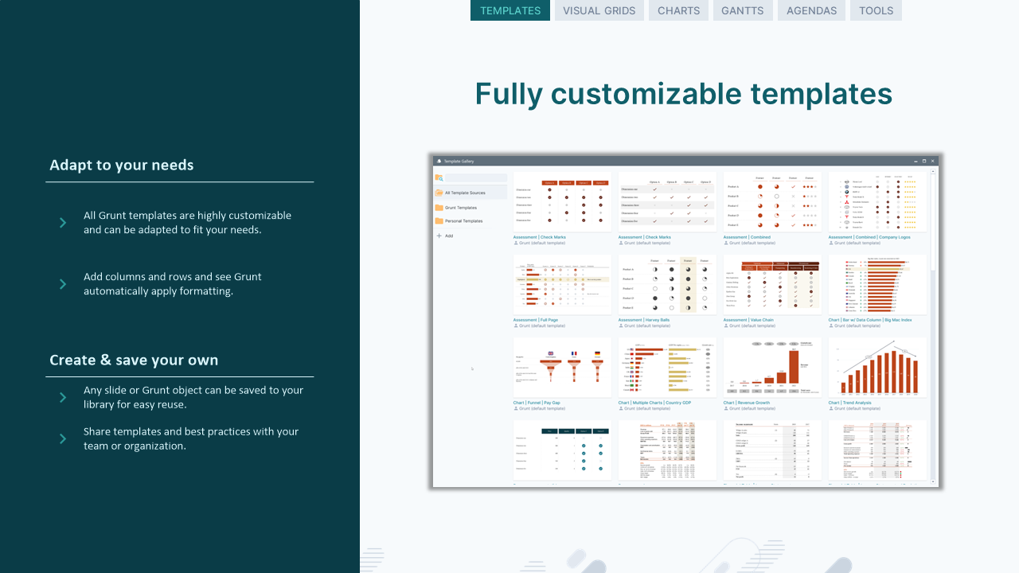Click the chevron beside 'Add columns and rows'
This screenshot has height=573, width=1019.
pos(63,284)
